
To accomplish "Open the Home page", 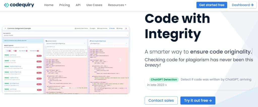I will (x=49, y=5).
